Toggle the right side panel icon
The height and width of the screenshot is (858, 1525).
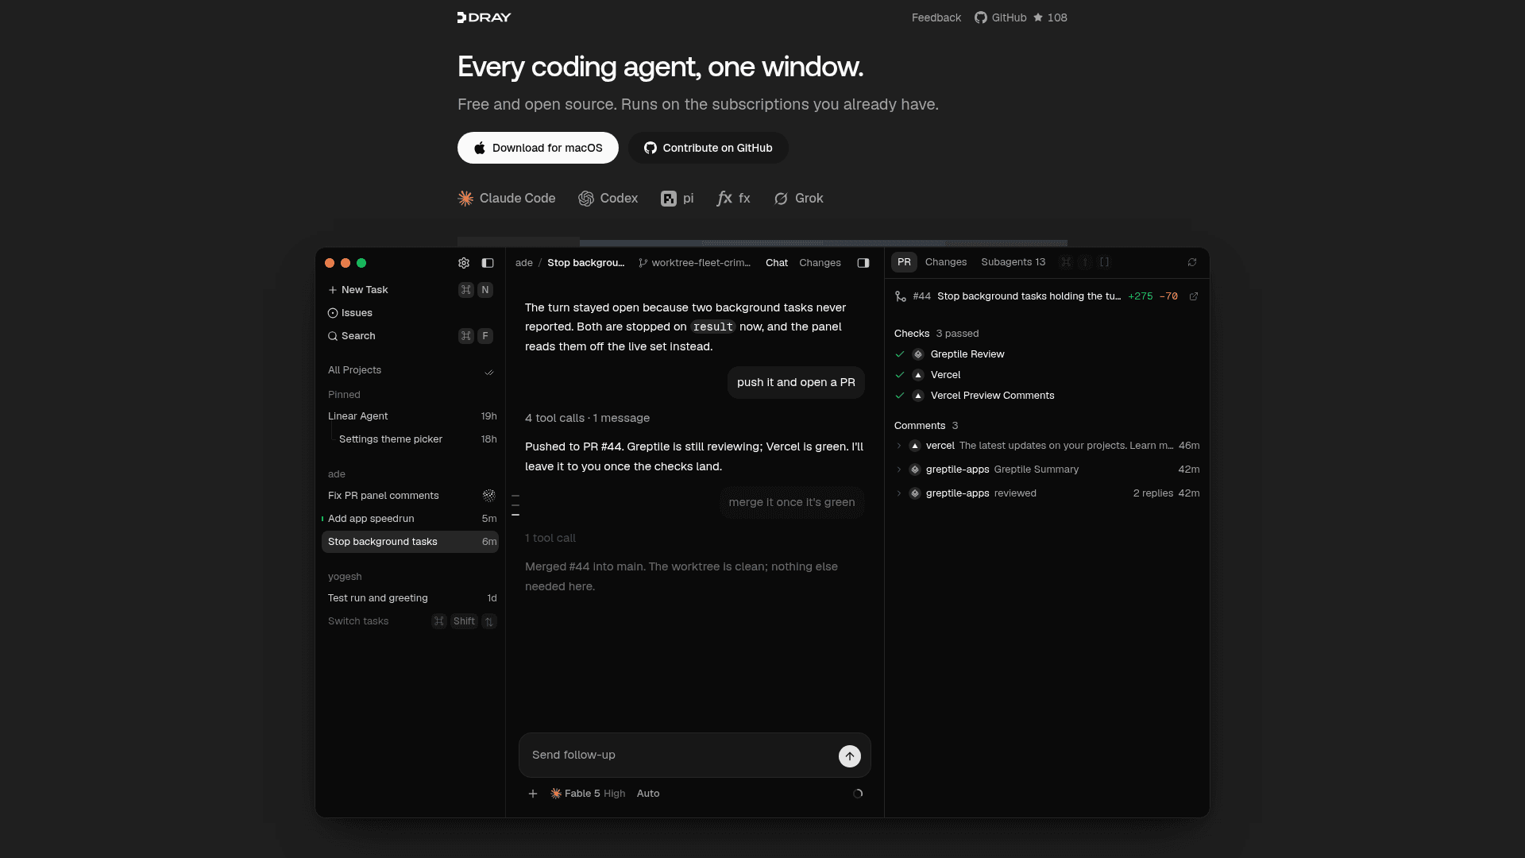863,263
